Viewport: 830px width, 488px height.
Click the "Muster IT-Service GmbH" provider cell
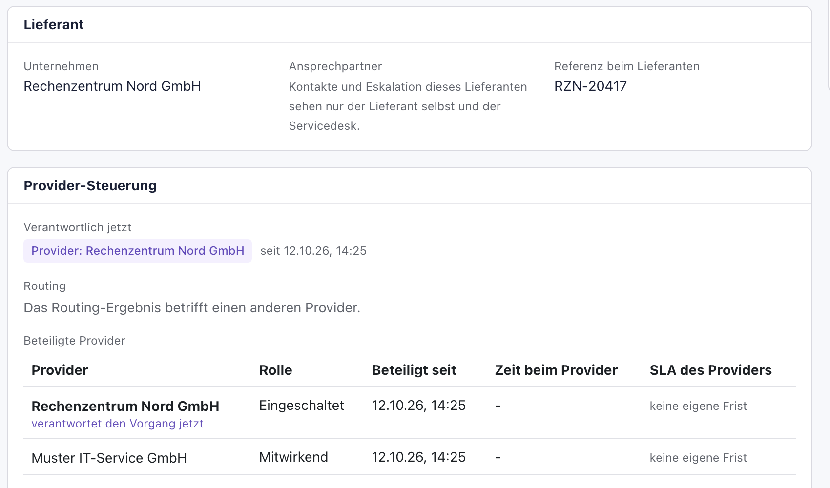[x=109, y=458]
